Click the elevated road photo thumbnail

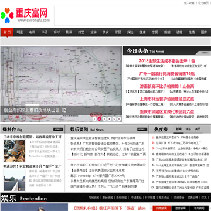tap(14, 180)
